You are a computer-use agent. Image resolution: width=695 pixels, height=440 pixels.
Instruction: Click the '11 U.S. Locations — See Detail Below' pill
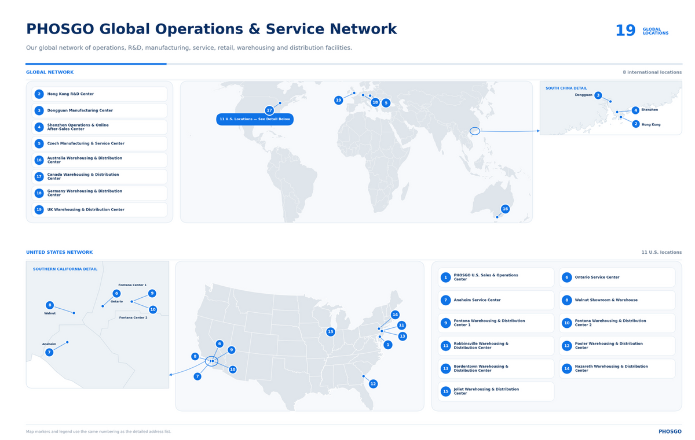255,119
